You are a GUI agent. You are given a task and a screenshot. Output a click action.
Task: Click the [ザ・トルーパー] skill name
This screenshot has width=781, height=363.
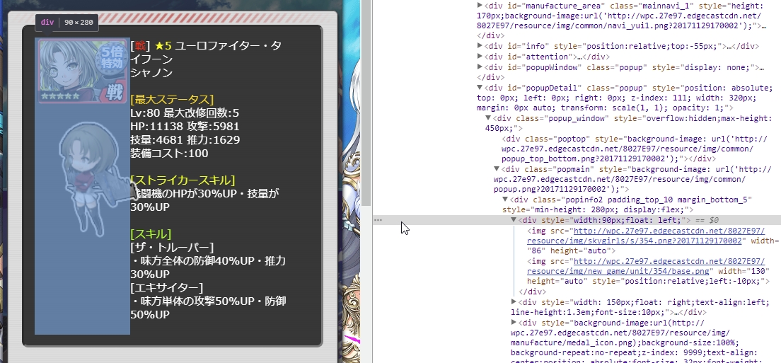[172, 247]
